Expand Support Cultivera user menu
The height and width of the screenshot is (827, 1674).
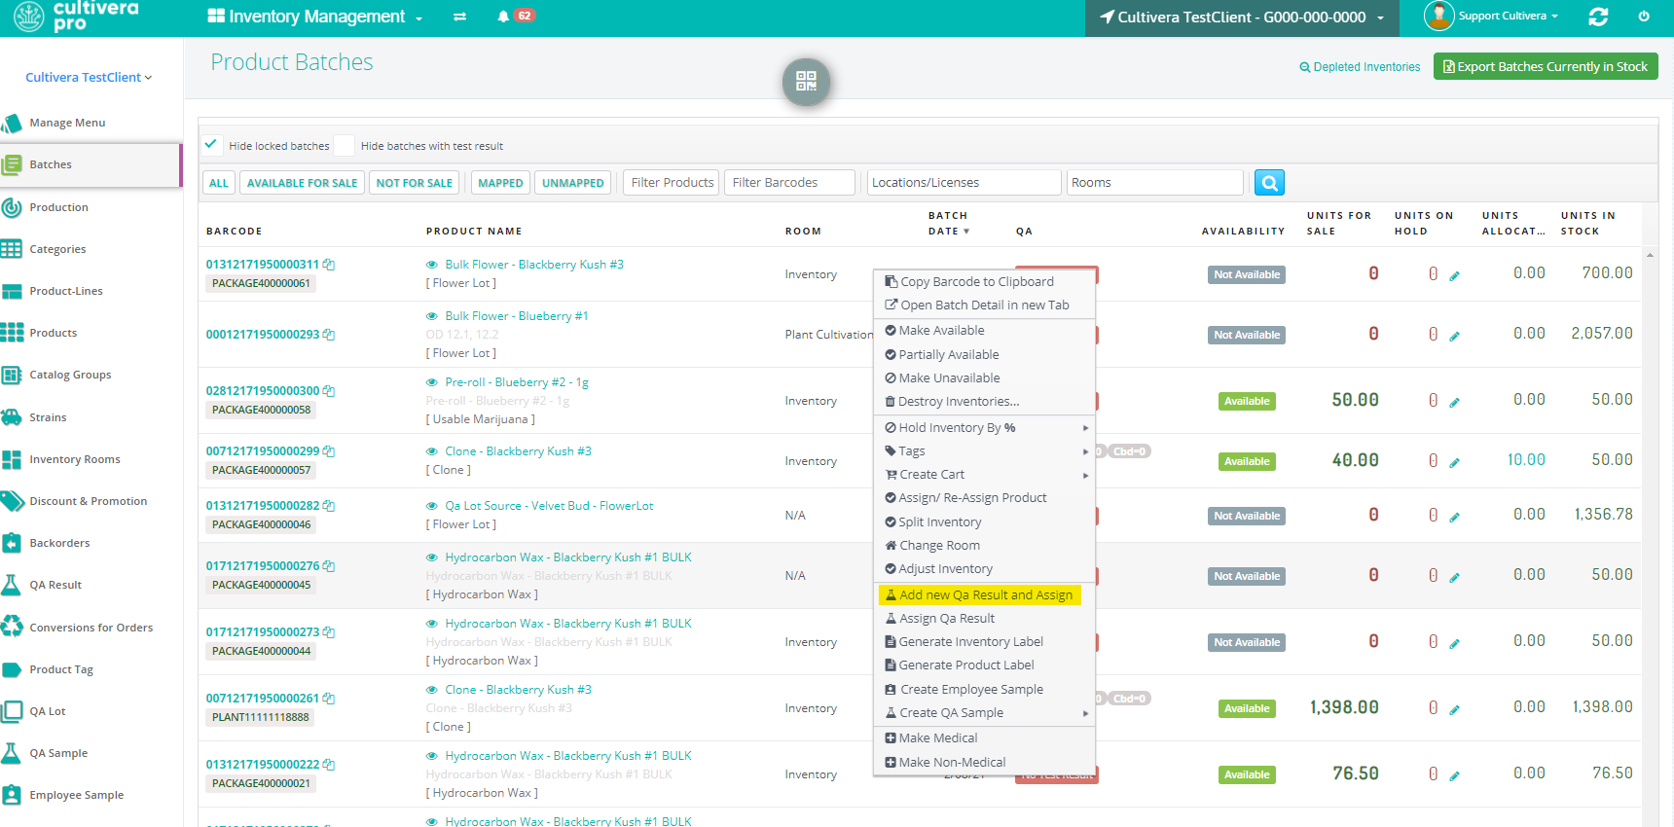[x=1508, y=16]
